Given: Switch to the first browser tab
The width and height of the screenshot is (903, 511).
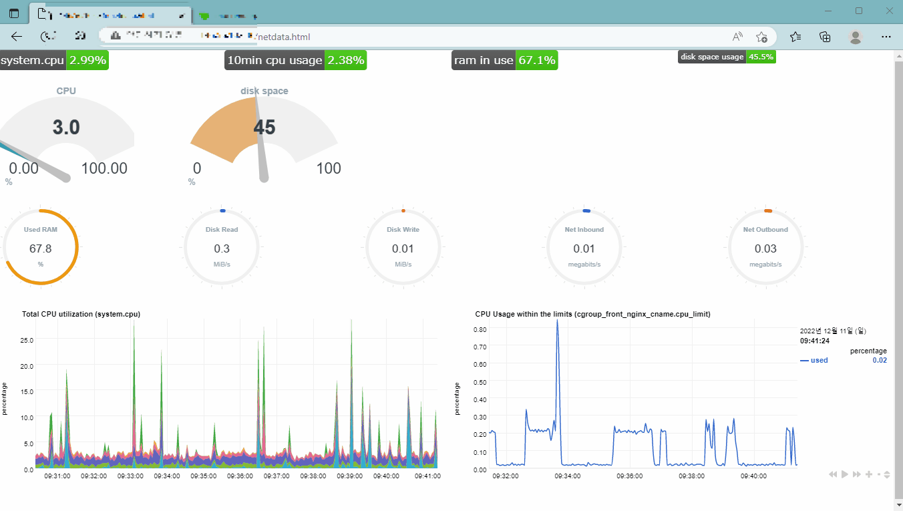Looking at the screenshot, I should 110,15.
